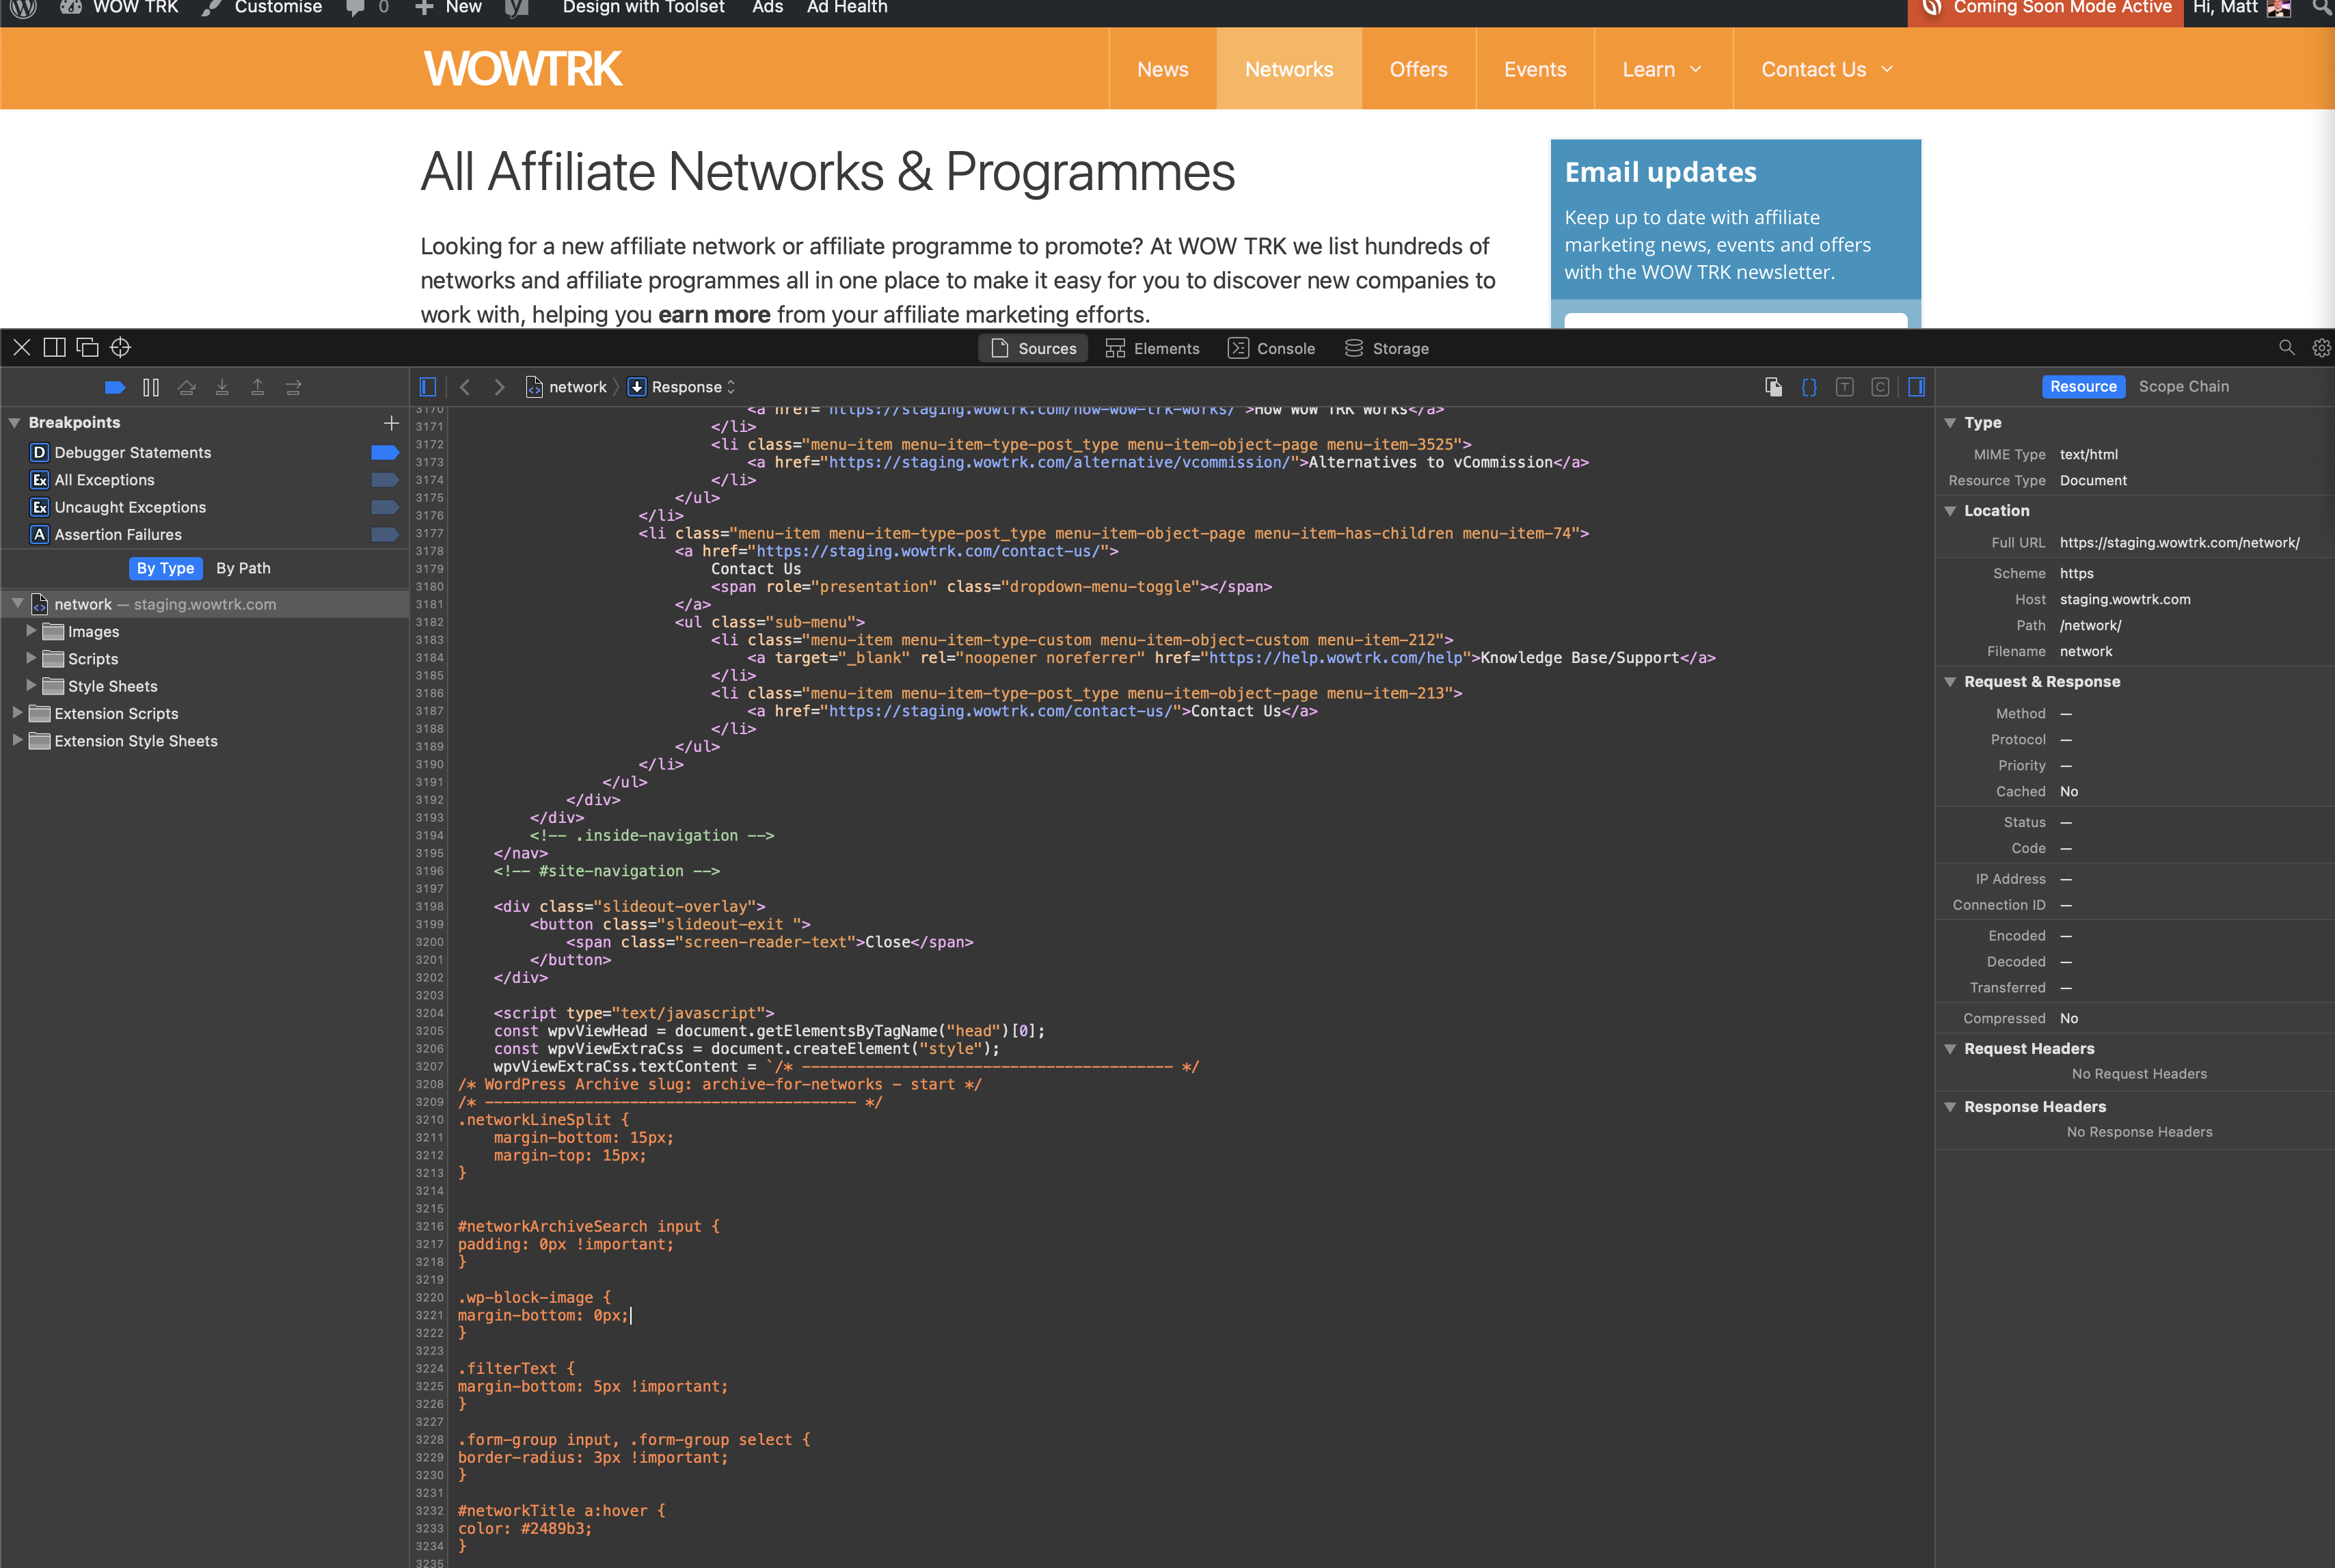The image size is (2335, 1568).
Task: Click the Yoast SEO icon
Action: [x=516, y=8]
